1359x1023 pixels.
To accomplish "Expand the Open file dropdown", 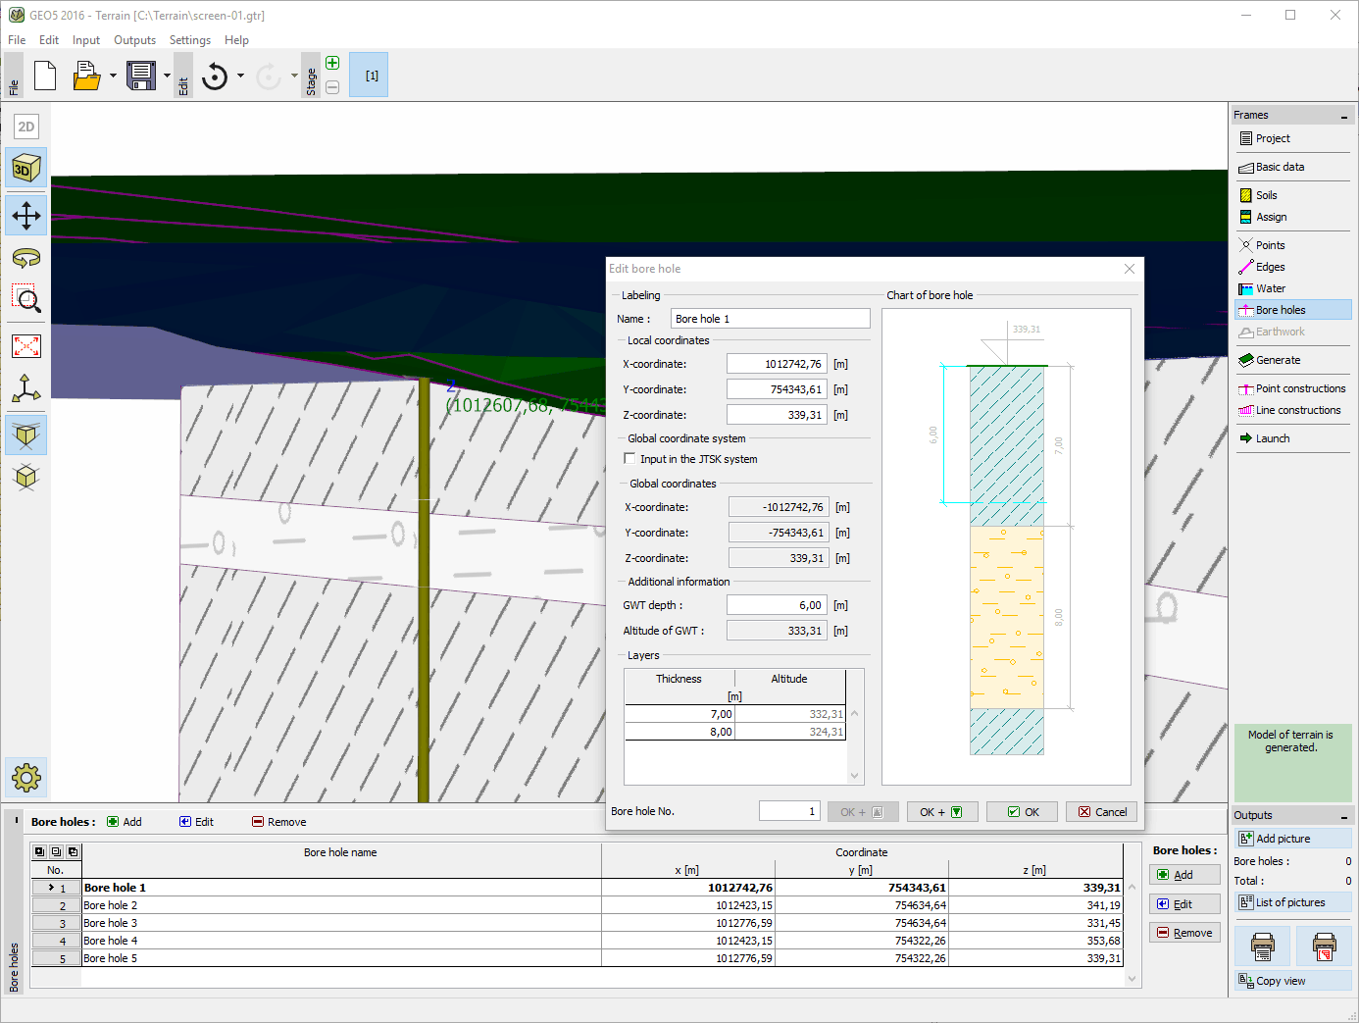I will tap(112, 75).
